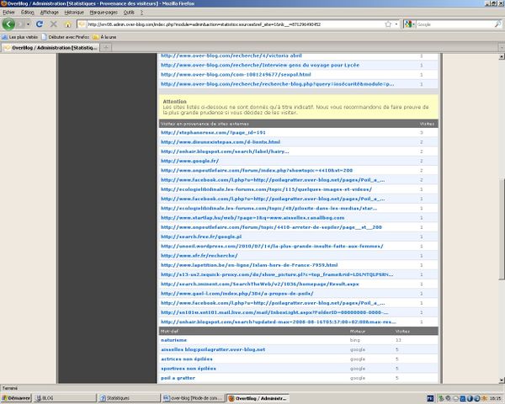The image size is (505, 404).
Task: Click keyword 'sportives non épilées'
Action: pos(189,369)
